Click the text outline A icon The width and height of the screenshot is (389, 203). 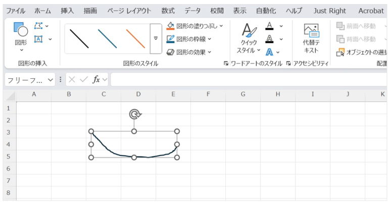coord(269,39)
